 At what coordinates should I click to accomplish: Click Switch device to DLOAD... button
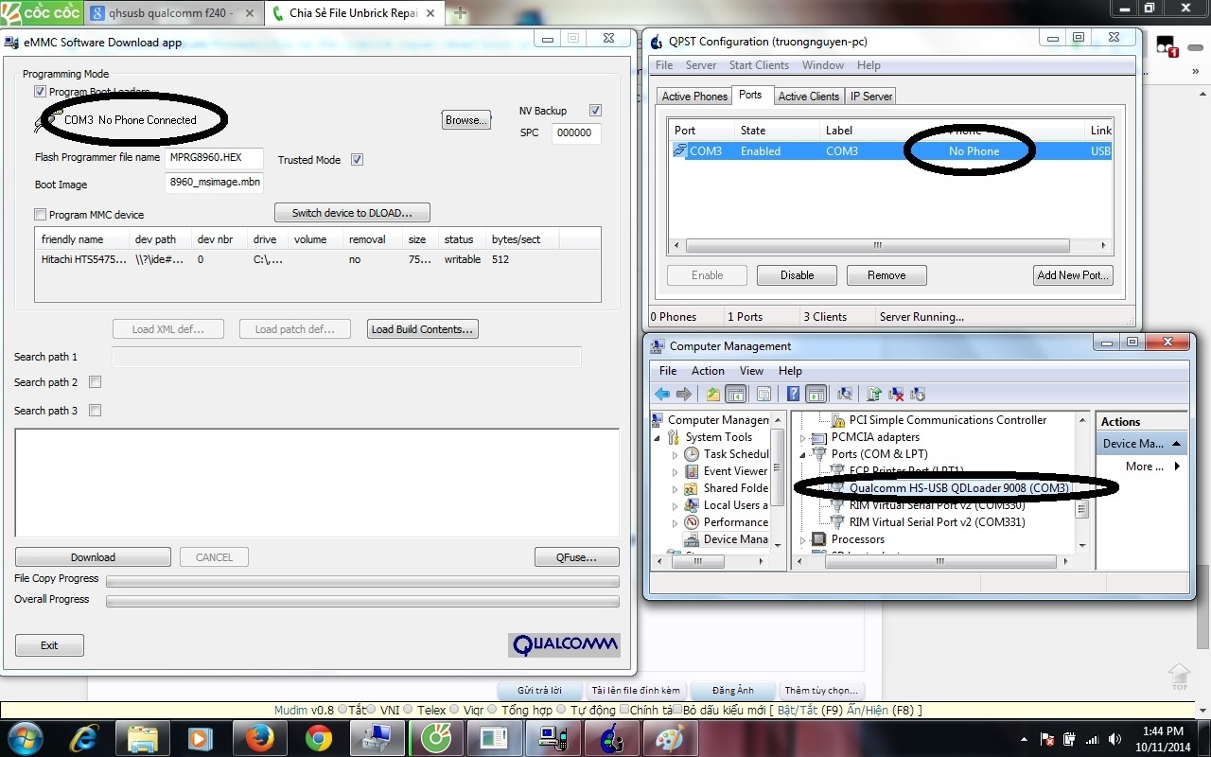352,213
